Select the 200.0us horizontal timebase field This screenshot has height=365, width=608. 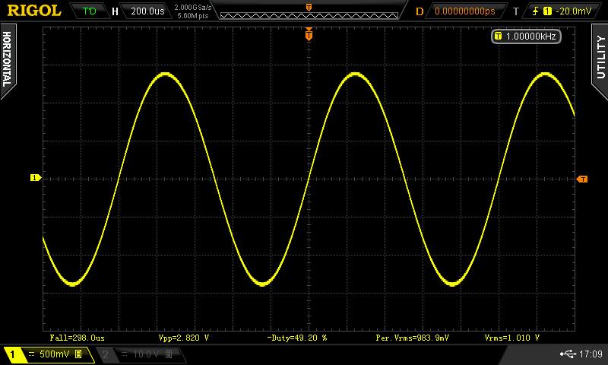pos(147,11)
